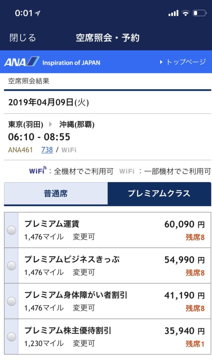Select the プレミアム株主優待割引 radio button
Image resolution: width=212 pixels, height=364 pixels.
[x=11, y=337]
